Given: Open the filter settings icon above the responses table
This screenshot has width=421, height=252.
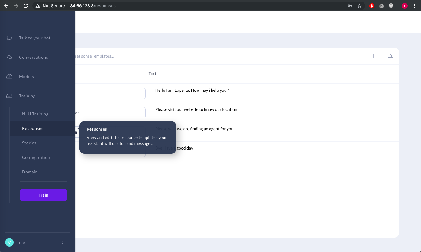Looking at the screenshot, I should point(390,56).
